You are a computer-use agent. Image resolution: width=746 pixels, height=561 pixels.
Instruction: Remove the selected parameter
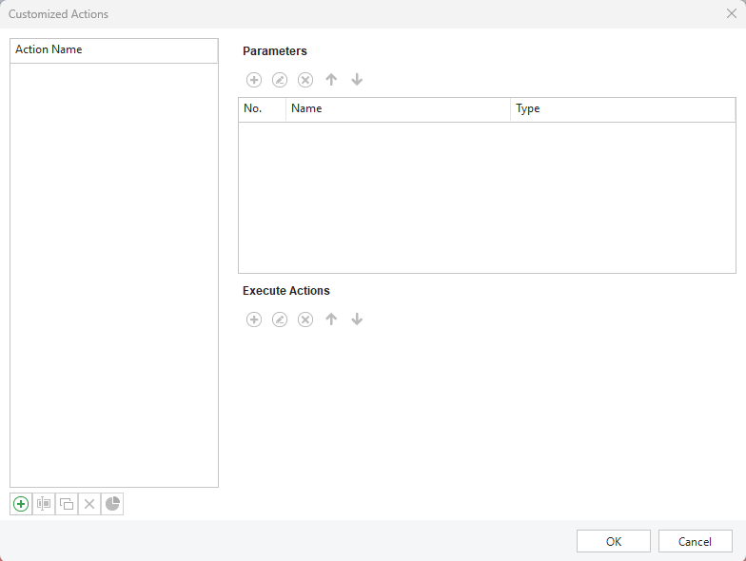click(305, 80)
